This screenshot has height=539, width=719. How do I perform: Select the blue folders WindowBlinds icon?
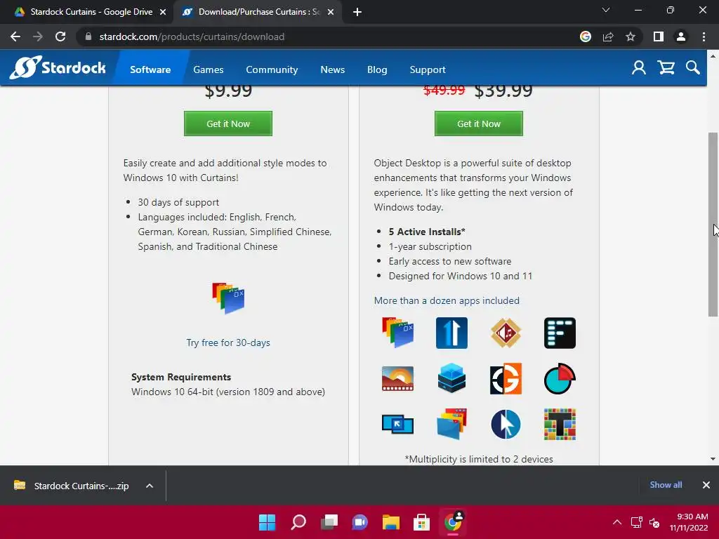tap(451, 425)
